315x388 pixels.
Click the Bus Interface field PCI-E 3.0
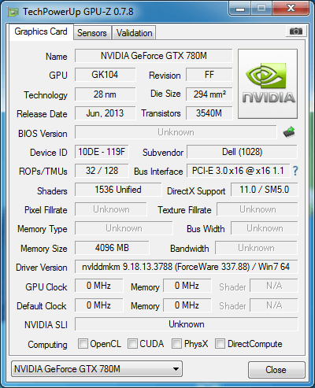(x=239, y=171)
